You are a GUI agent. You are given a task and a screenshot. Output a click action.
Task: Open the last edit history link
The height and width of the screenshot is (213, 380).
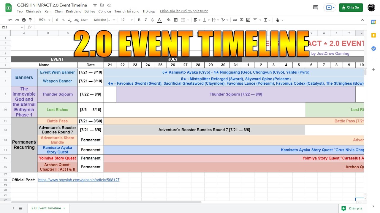(x=184, y=11)
